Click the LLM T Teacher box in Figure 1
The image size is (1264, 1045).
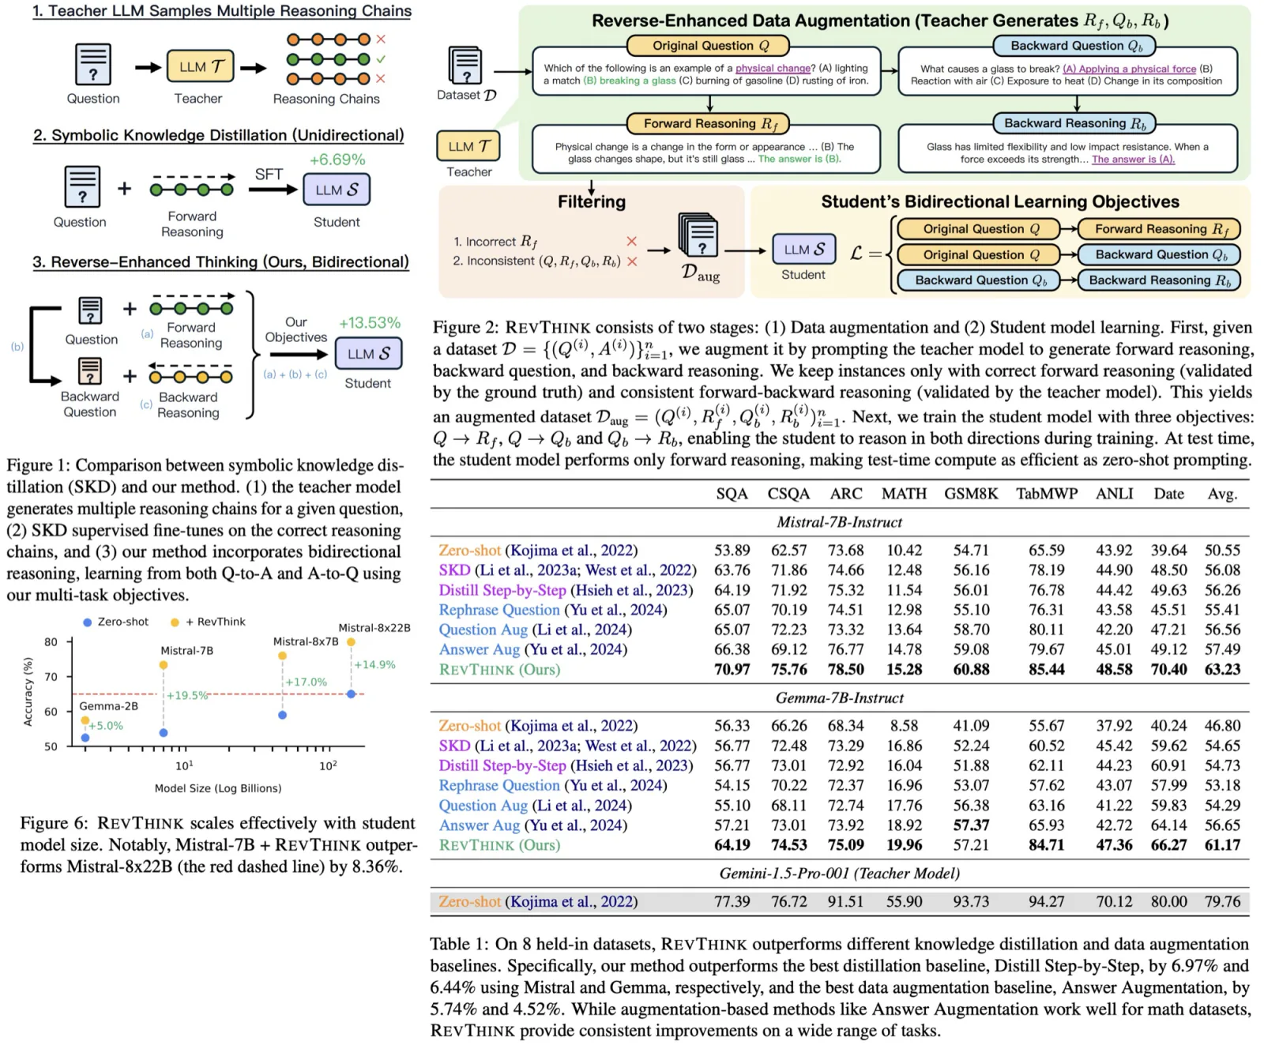[201, 66]
